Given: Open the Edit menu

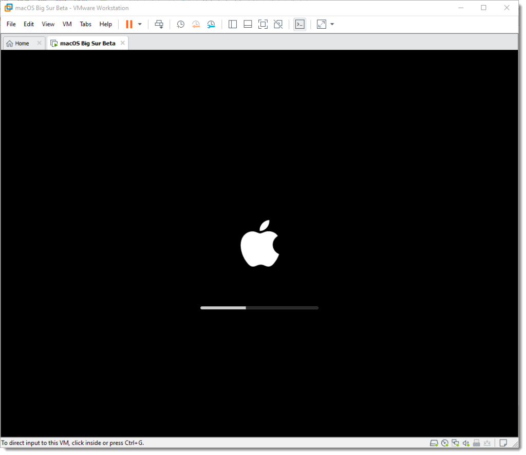Looking at the screenshot, I should pos(29,24).
